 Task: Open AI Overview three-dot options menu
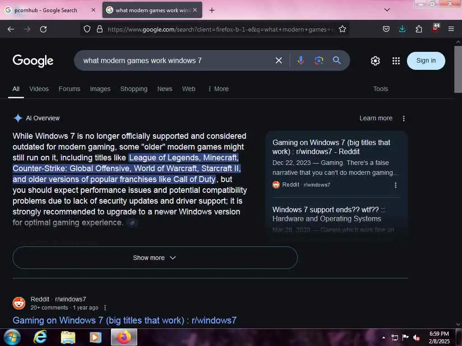404,118
